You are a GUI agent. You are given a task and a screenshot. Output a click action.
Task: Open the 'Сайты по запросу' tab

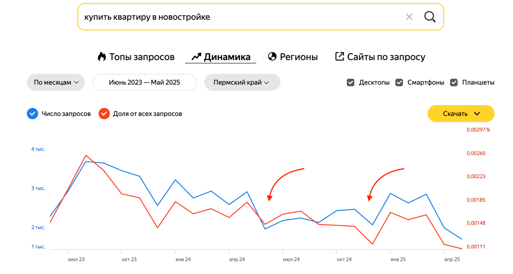(x=386, y=57)
